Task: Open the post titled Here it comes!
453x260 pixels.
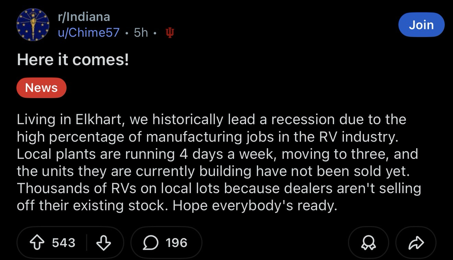Action: pos(73,60)
